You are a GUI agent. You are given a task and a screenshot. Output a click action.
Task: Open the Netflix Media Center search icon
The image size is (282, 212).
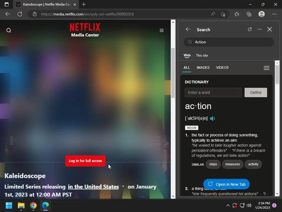9,30
